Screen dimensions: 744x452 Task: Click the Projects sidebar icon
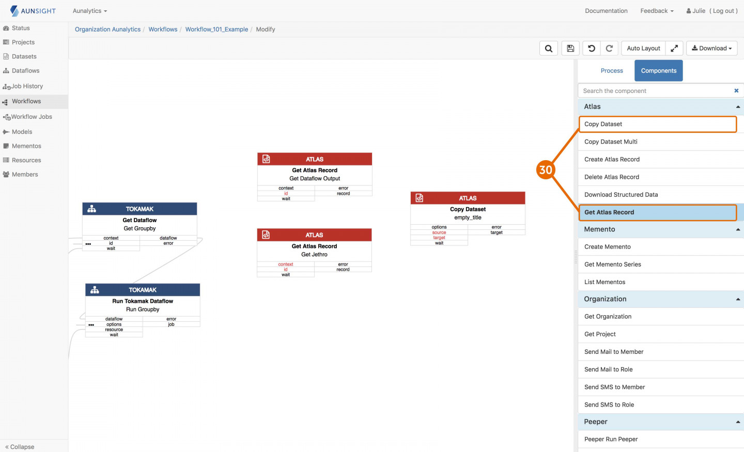pyautogui.click(x=6, y=42)
